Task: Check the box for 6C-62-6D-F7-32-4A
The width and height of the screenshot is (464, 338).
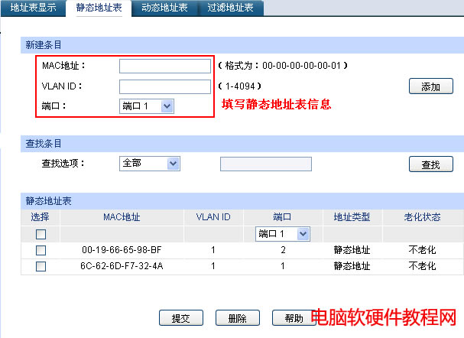Action: click(41, 266)
